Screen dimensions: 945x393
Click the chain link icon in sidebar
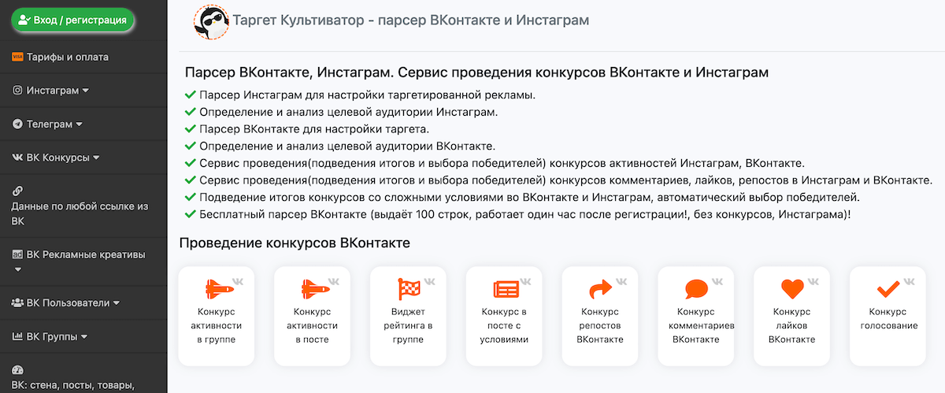(x=17, y=191)
